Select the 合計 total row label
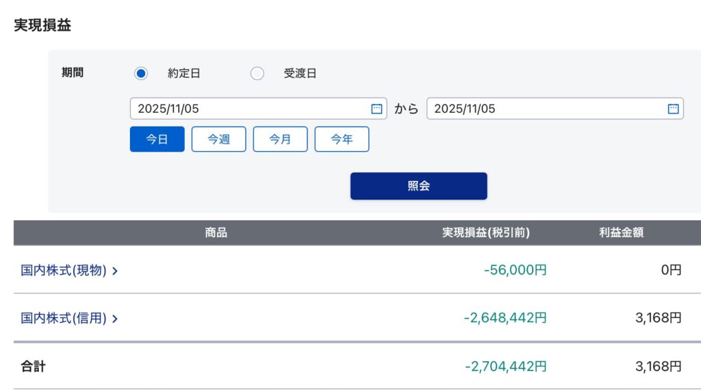 [33, 366]
